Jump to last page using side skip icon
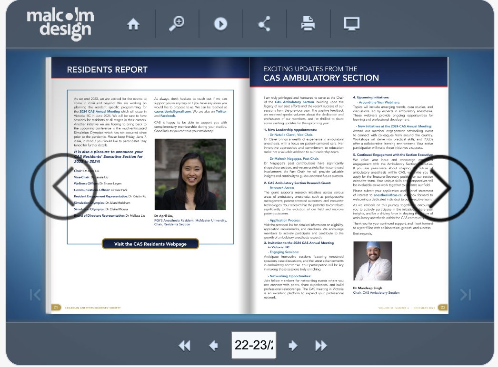 coord(466,295)
